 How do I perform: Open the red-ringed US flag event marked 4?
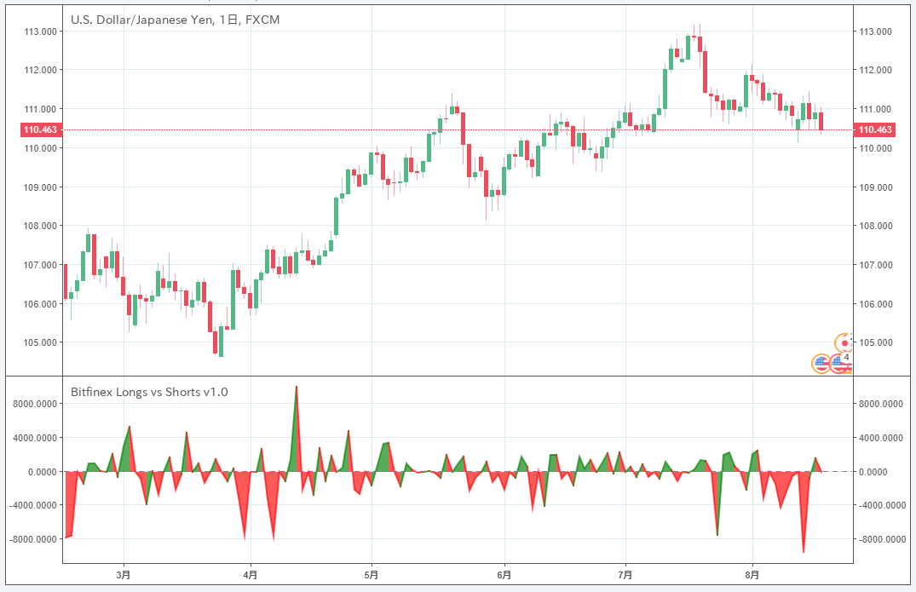click(841, 364)
